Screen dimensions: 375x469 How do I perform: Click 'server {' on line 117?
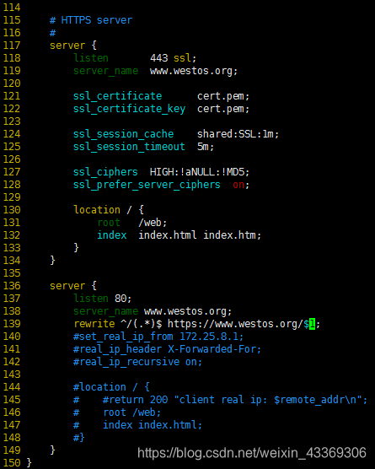click(x=73, y=46)
